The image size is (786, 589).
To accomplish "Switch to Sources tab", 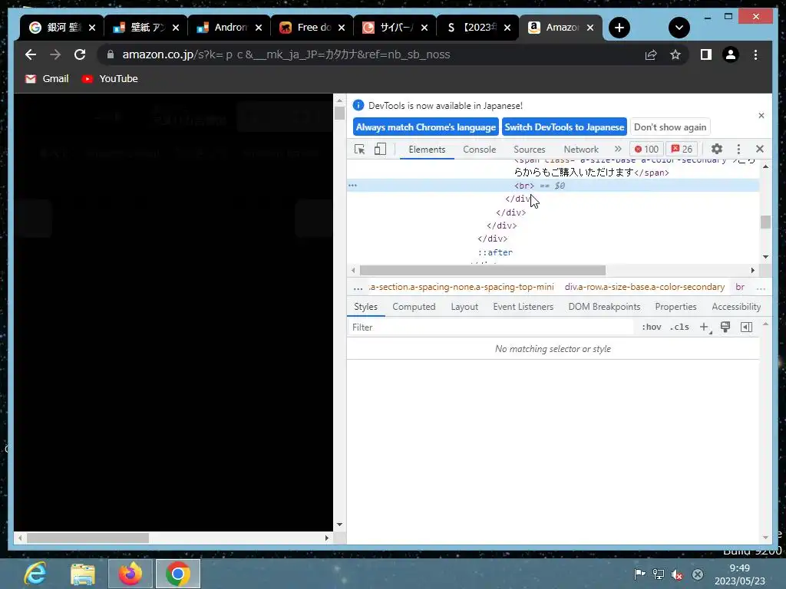I will click(530, 150).
